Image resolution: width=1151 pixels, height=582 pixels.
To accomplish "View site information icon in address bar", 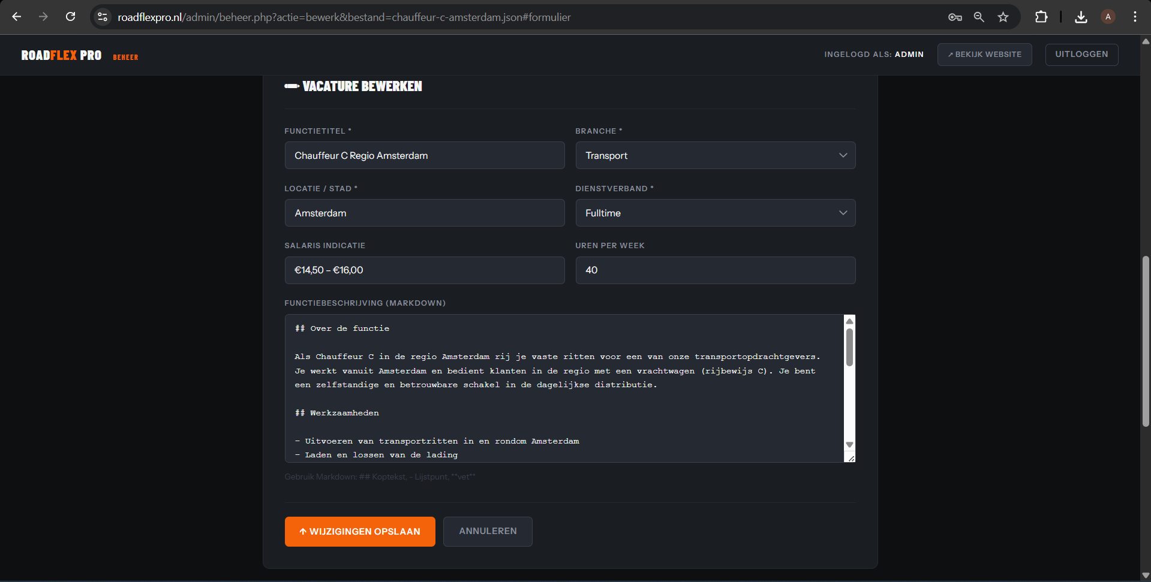I will (103, 17).
